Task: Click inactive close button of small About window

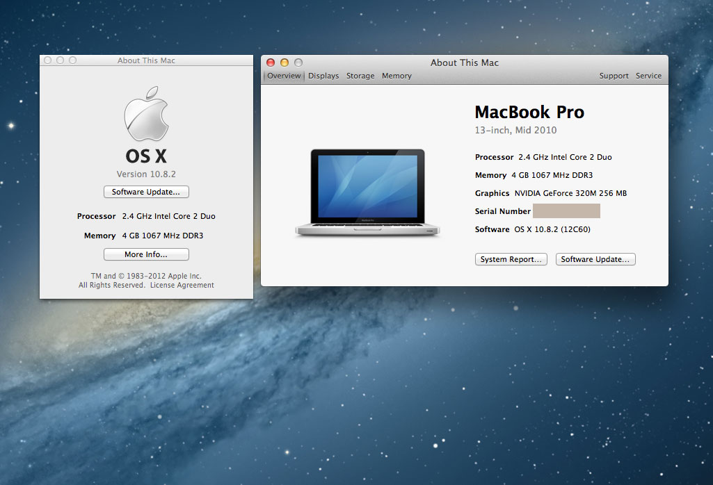Action: (x=48, y=60)
